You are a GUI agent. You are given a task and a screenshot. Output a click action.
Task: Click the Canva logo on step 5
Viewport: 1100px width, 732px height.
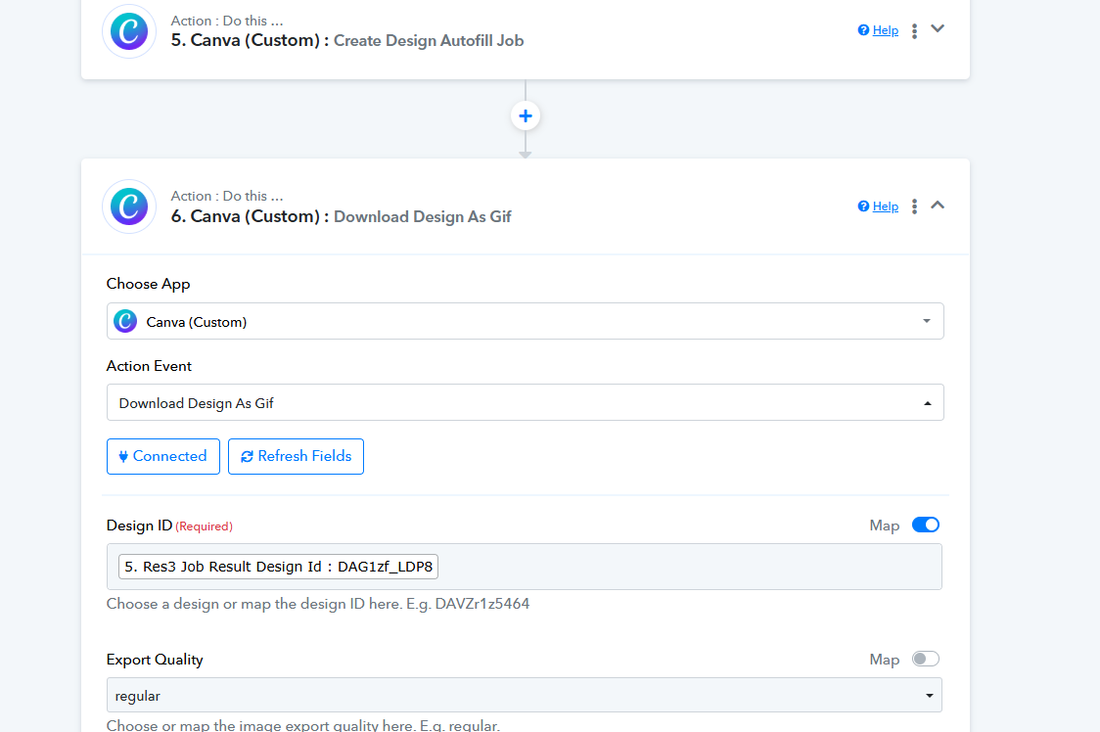(129, 31)
